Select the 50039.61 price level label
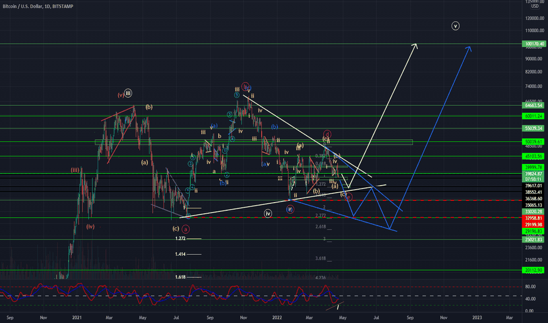 tap(533, 142)
